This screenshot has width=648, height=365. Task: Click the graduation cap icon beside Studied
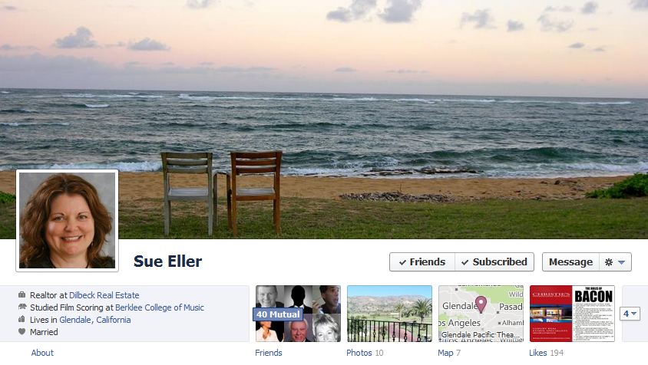pyautogui.click(x=22, y=307)
